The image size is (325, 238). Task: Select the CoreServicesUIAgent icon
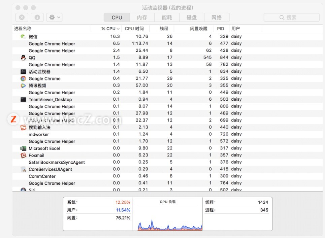pos(23,169)
